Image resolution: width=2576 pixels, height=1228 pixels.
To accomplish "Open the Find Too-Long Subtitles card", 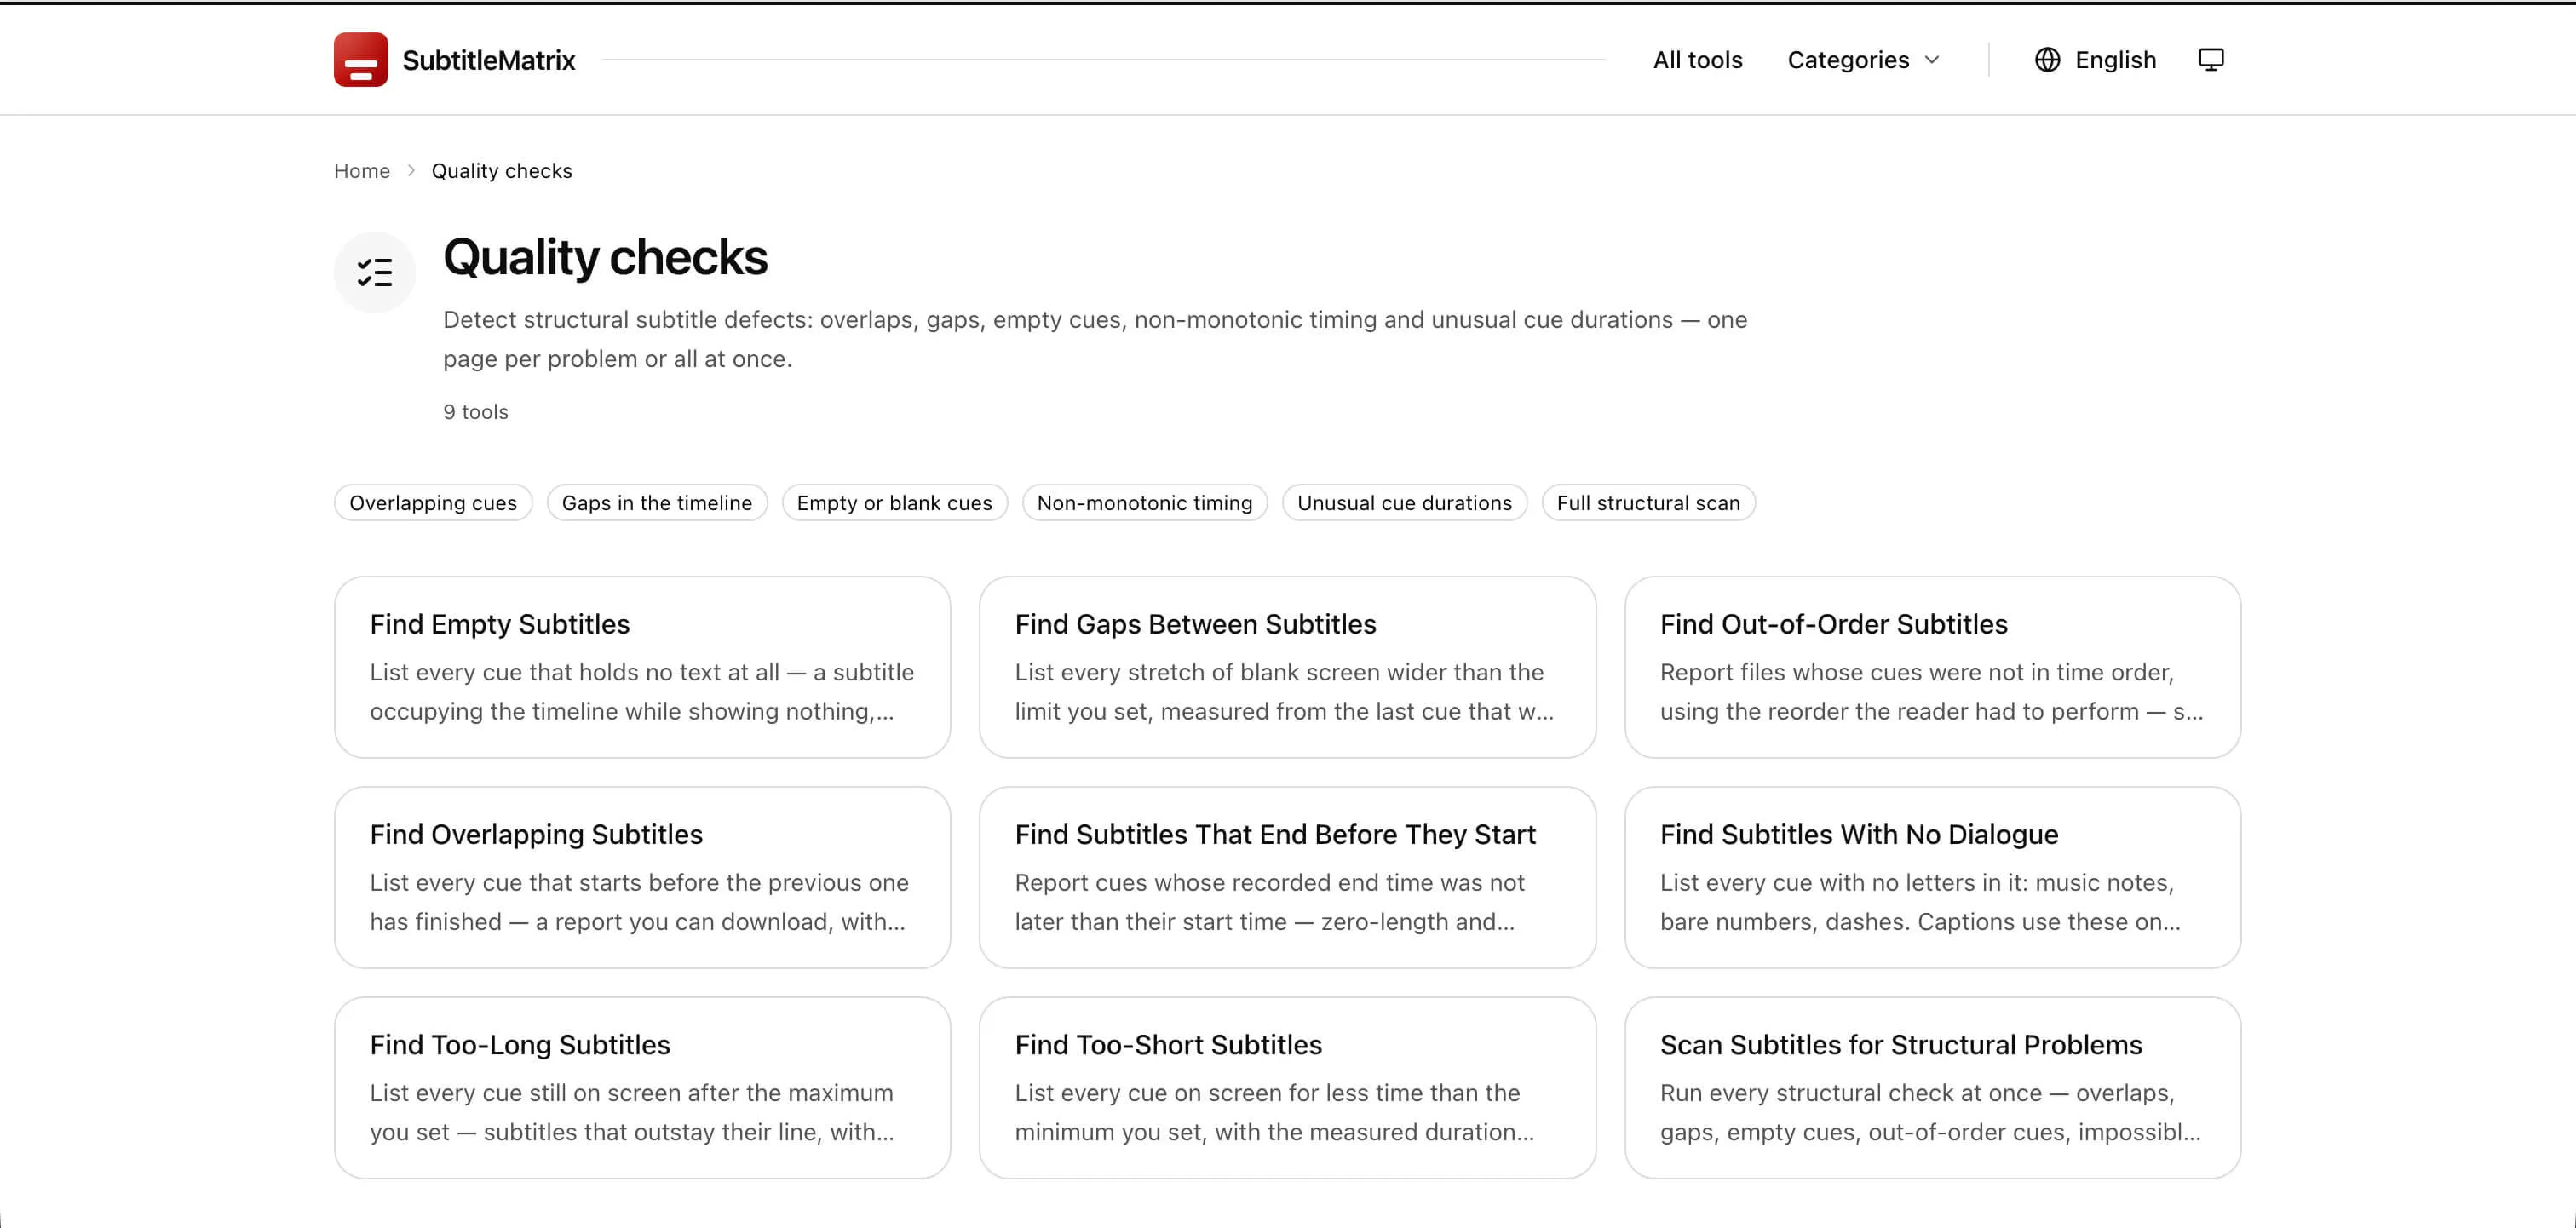I will (x=642, y=1087).
